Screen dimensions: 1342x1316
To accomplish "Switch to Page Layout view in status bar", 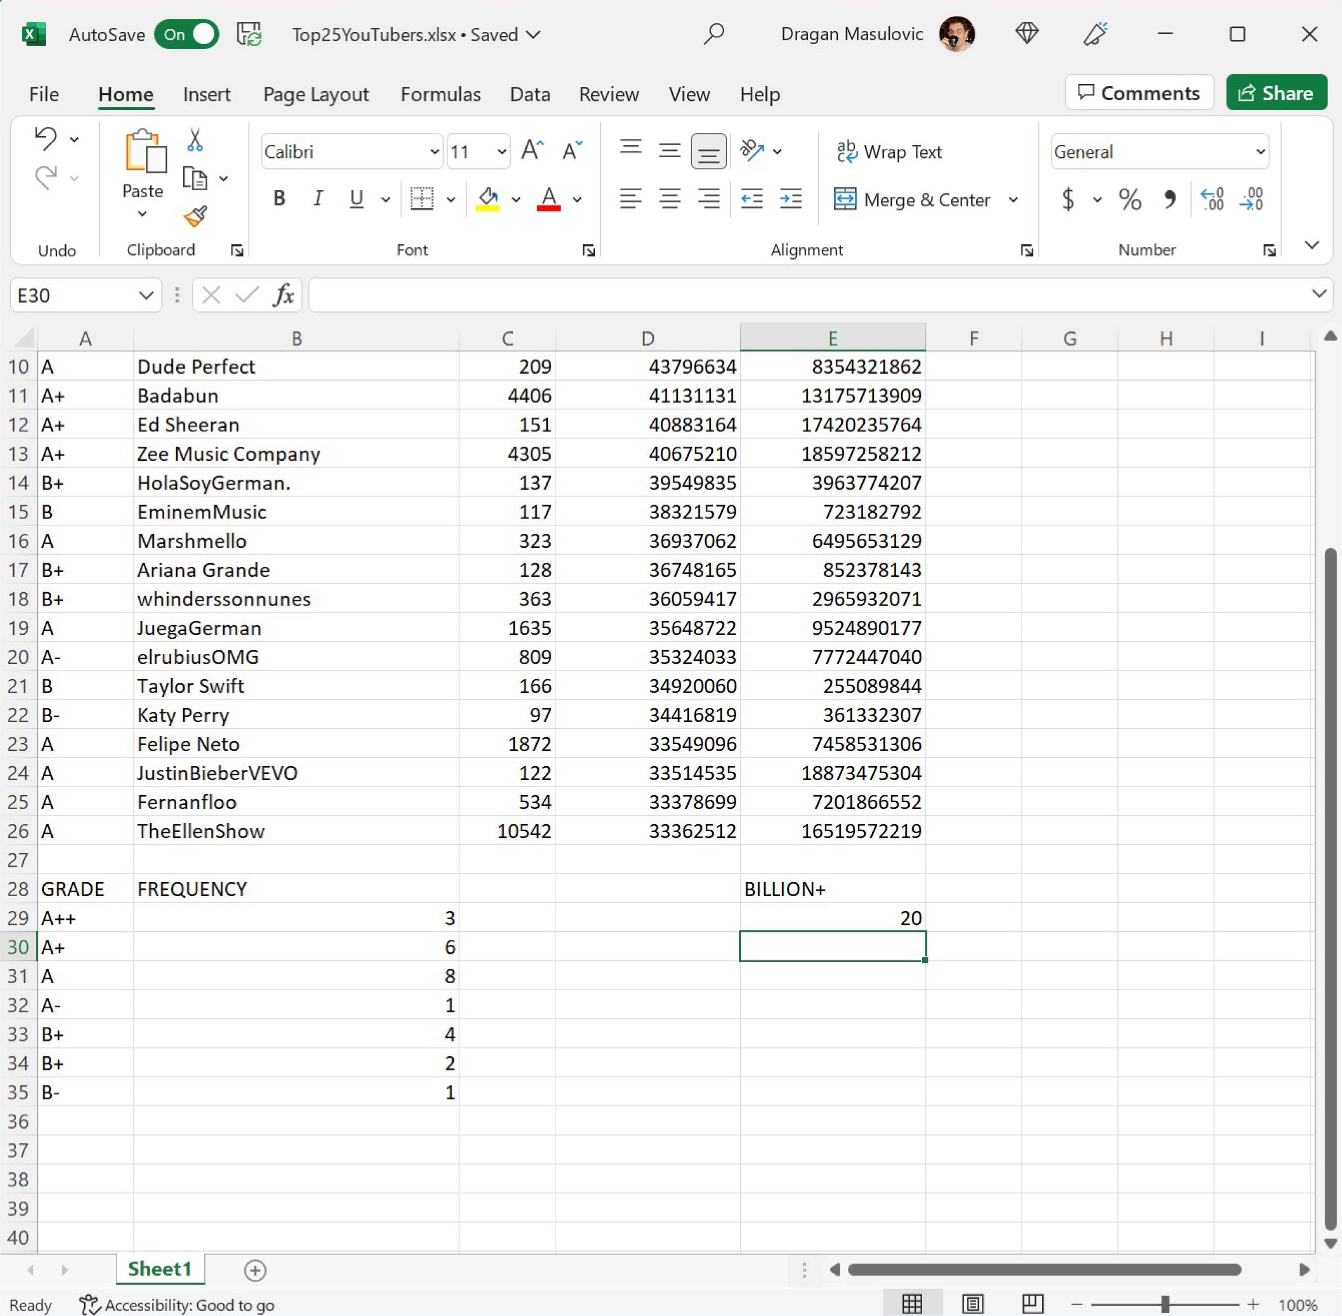I will 972,1304.
